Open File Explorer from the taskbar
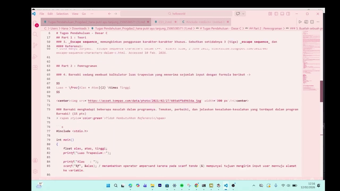 (x=152, y=186)
